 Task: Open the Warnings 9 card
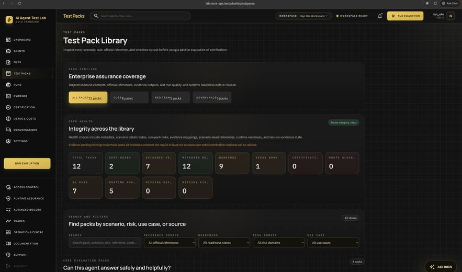point(232,163)
